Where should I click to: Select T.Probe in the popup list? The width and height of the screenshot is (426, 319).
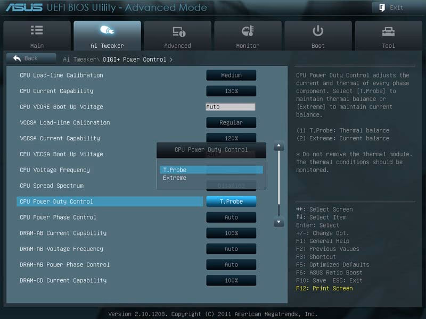(211, 170)
